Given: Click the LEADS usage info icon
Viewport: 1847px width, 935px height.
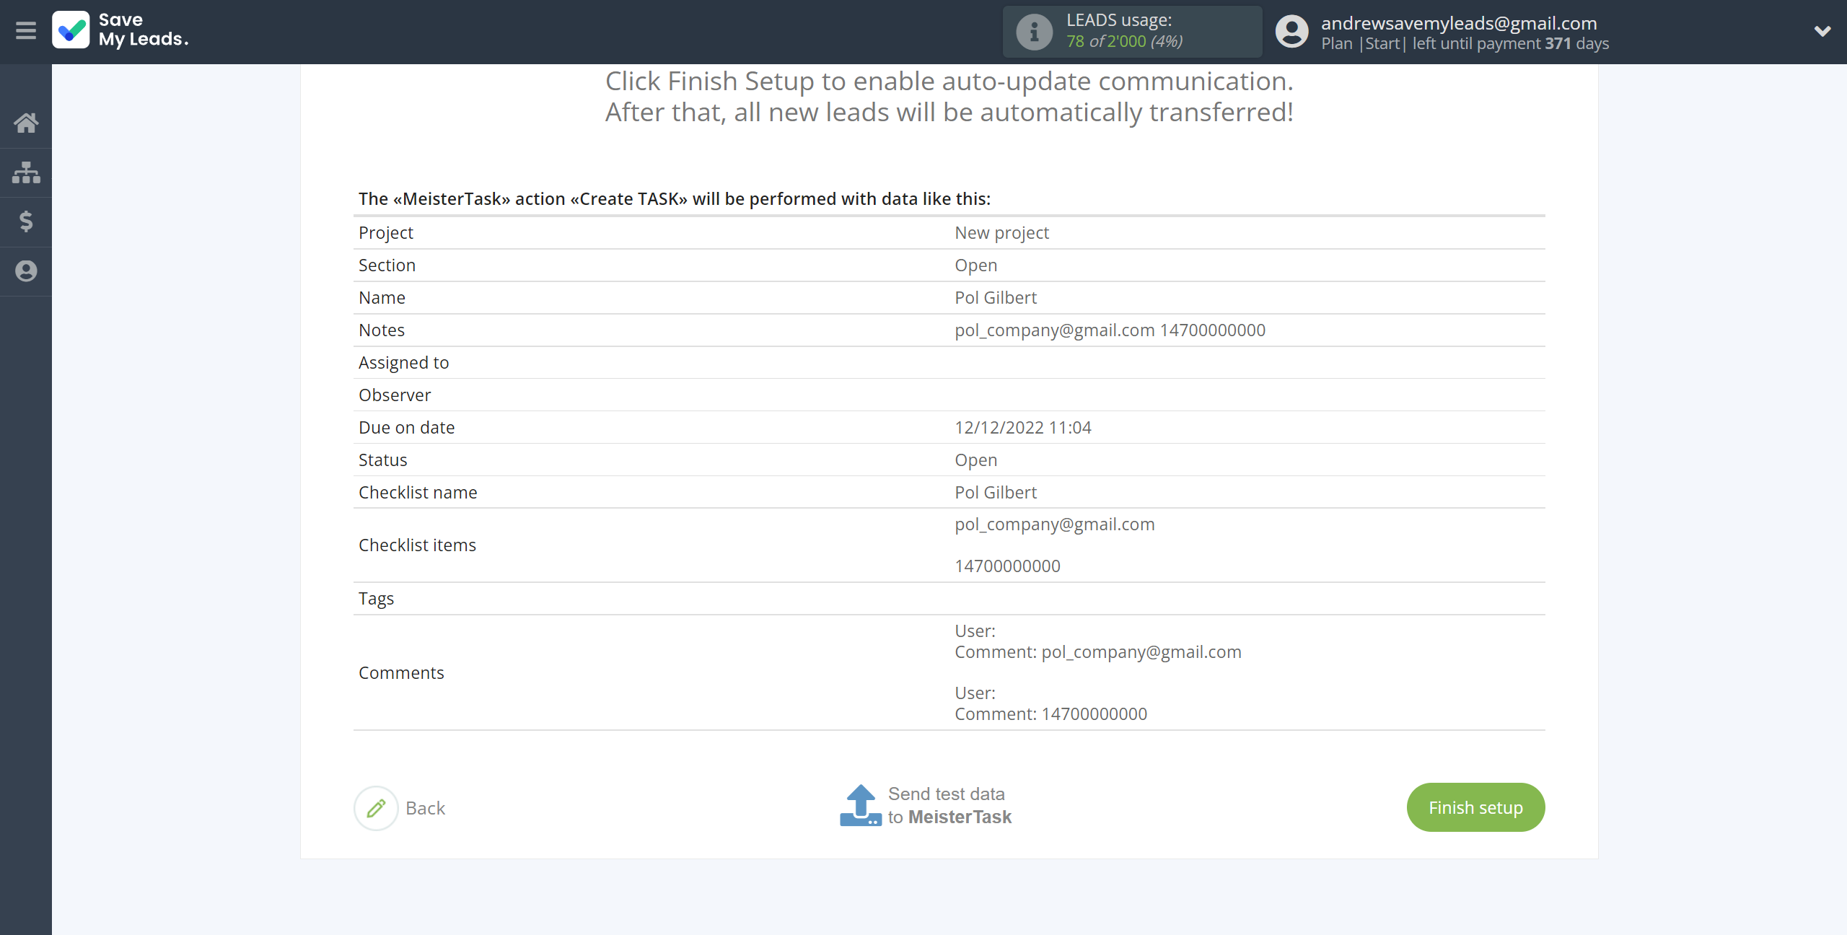Looking at the screenshot, I should coord(1034,32).
